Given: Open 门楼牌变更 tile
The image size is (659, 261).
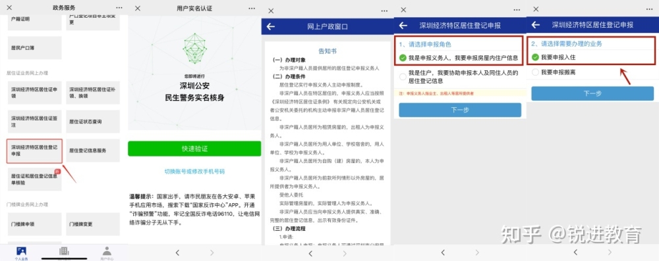Looking at the screenshot, I should (93, 224).
